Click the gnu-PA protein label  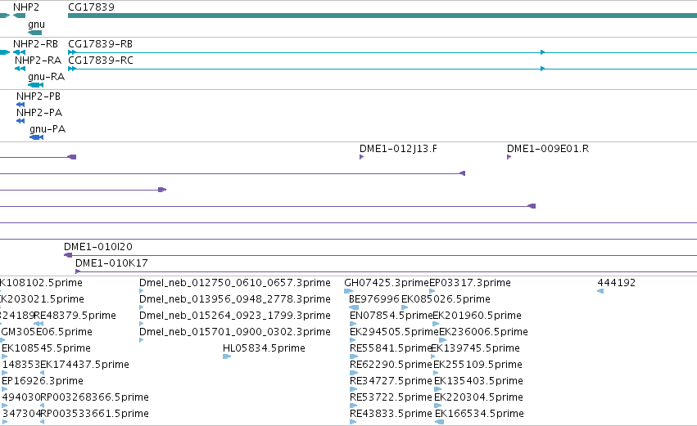click(48, 129)
